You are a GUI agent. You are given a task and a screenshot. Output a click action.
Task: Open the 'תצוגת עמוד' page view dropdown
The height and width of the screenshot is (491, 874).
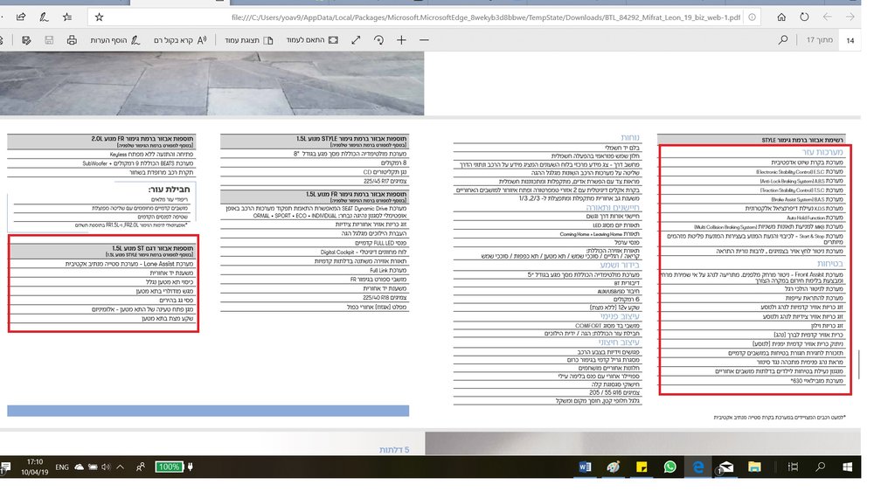(x=248, y=40)
